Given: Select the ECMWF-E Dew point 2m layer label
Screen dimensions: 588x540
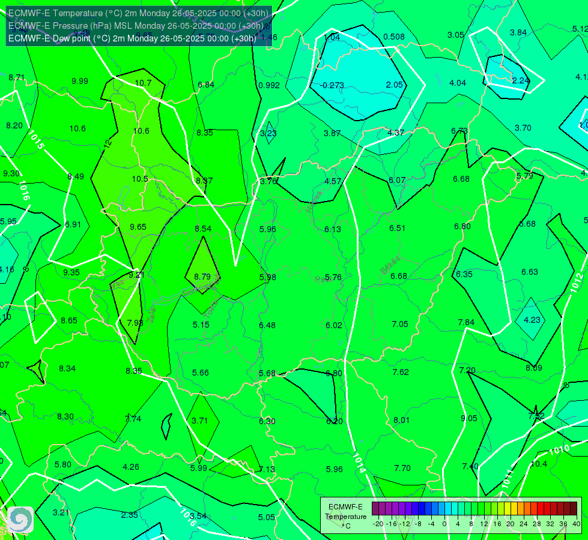Looking at the screenshot, I should tap(132, 38).
